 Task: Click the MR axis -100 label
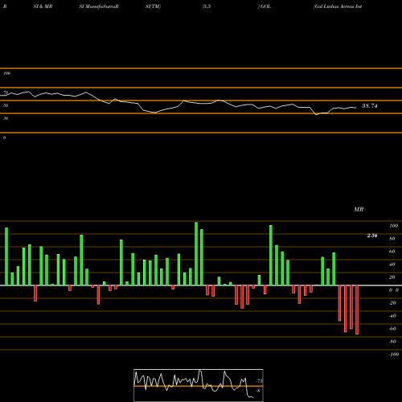393,355
